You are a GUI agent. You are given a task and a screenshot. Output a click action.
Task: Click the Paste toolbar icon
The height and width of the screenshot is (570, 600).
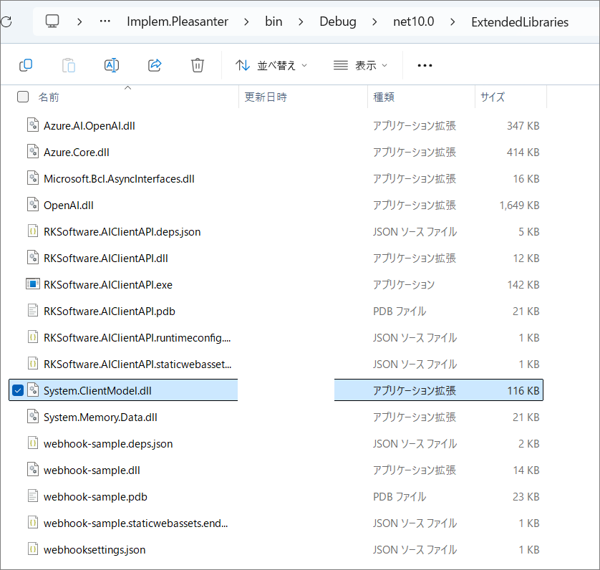[x=69, y=65]
